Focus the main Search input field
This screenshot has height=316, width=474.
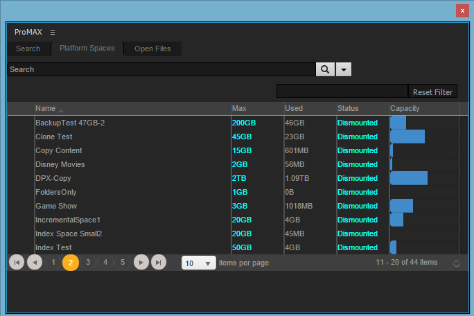coord(161,69)
